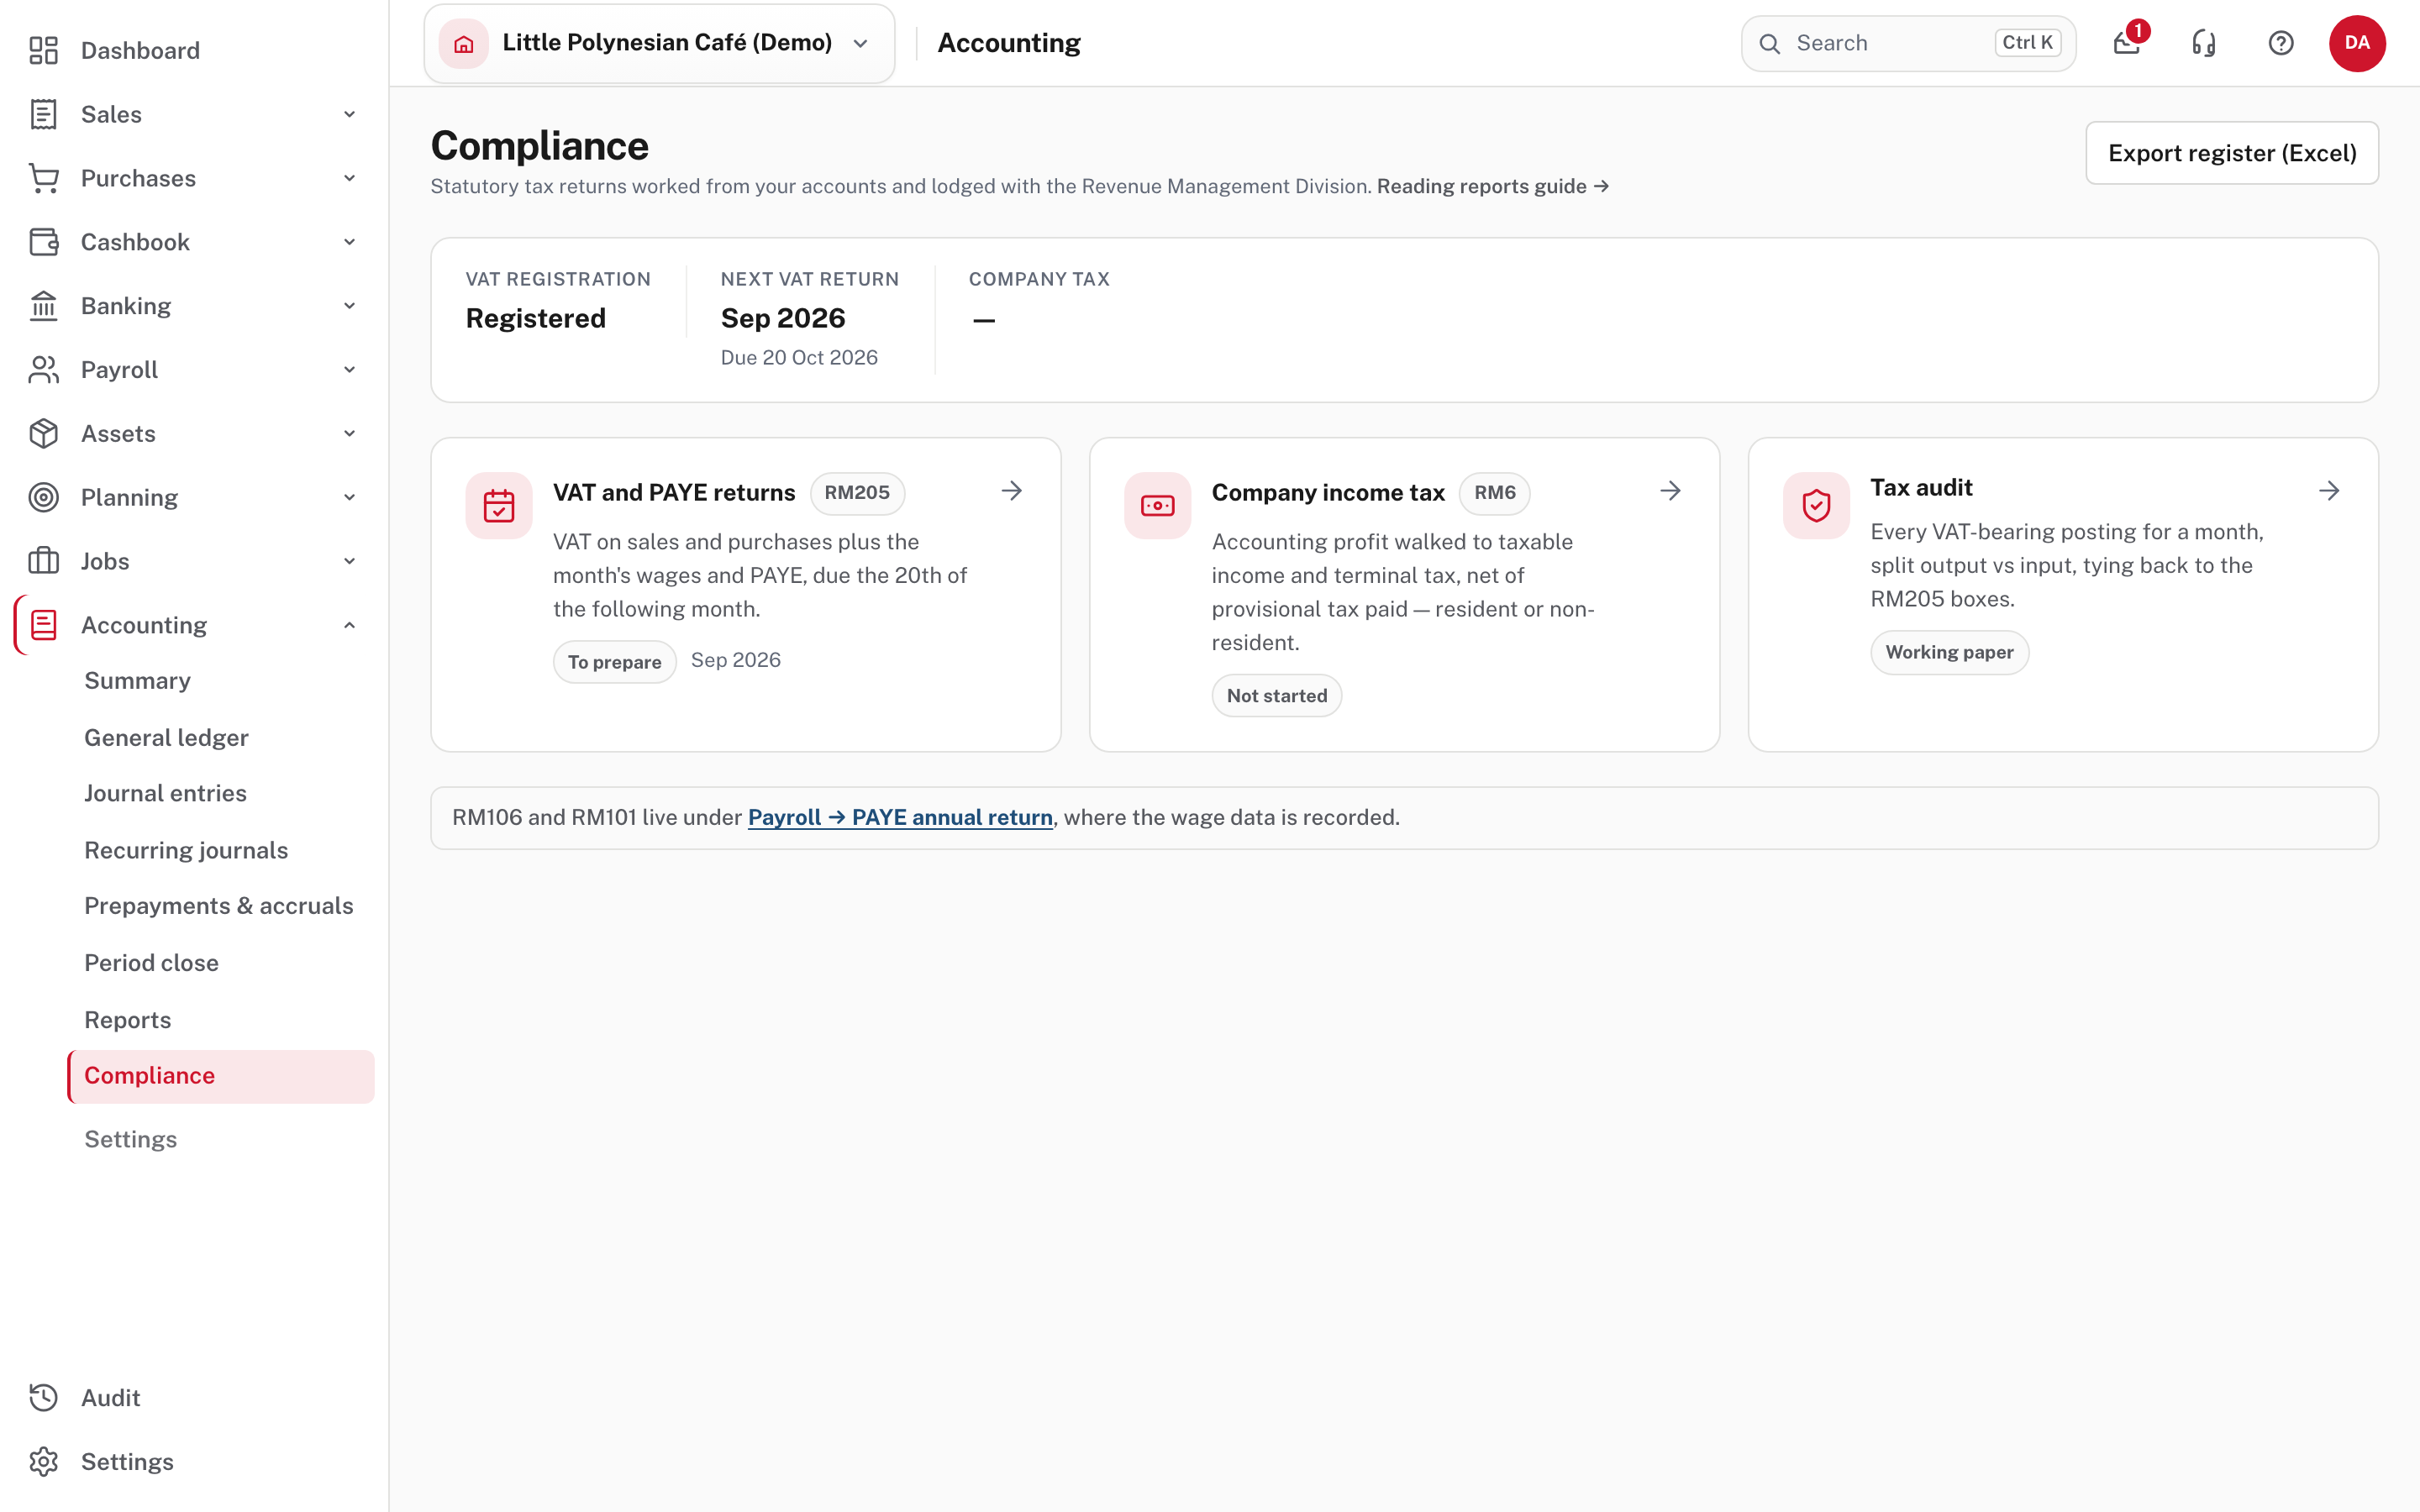The height and width of the screenshot is (1512, 2420).
Task: Click the To prepare status badge
Action: 614,662
